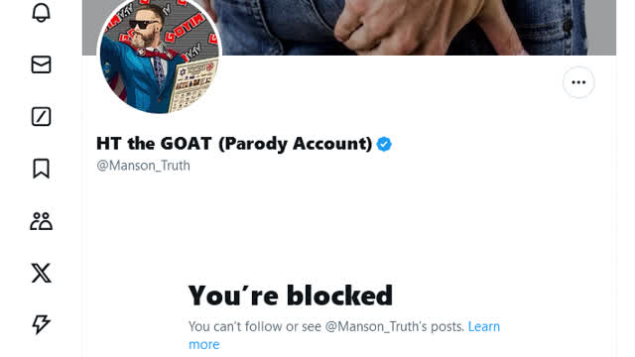635x357 pixels.
Task: Open Communities with the people icon
Action: 41,221
